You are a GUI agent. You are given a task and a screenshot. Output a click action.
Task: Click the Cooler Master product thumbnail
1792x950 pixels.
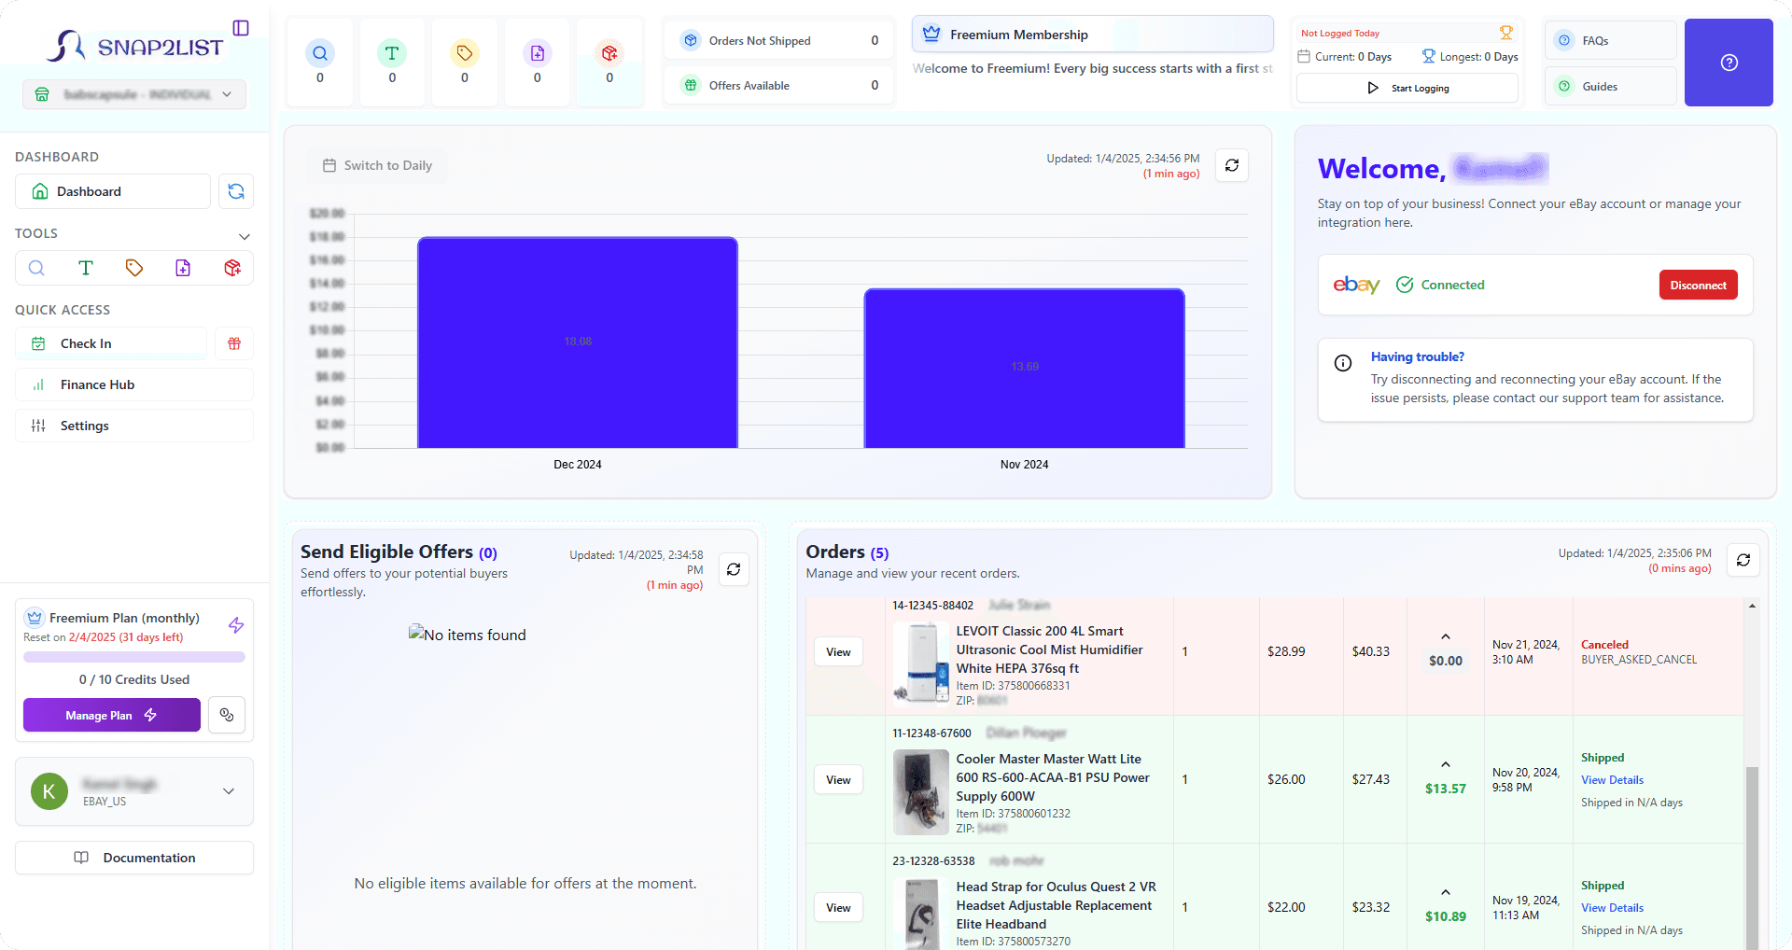point(920,791)
